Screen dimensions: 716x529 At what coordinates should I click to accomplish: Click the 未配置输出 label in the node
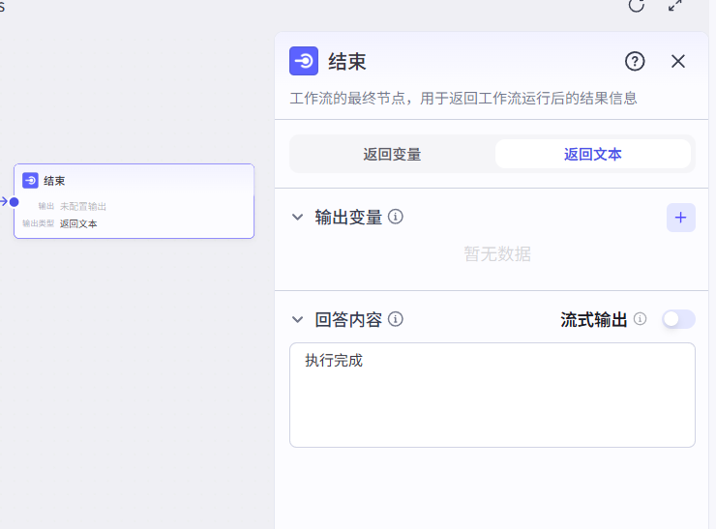[x=83, y=206]
